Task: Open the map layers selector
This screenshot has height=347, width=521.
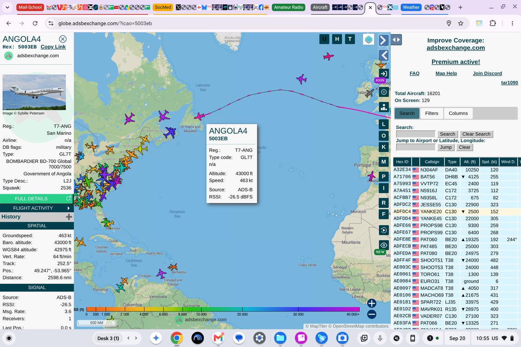Action: 369,39
